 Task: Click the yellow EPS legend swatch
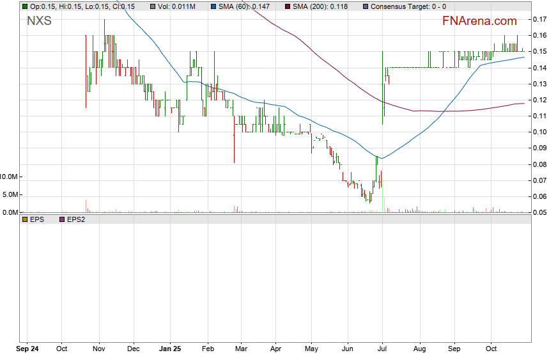click(x=25, y=219)
